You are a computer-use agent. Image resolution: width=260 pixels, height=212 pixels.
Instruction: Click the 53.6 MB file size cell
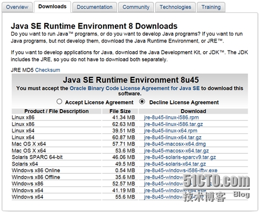125,151
